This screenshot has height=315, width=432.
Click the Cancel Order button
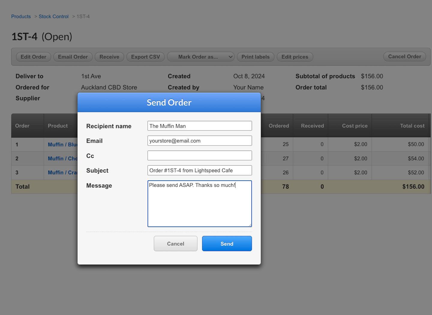pyautogui.click(x=404, y=57)
